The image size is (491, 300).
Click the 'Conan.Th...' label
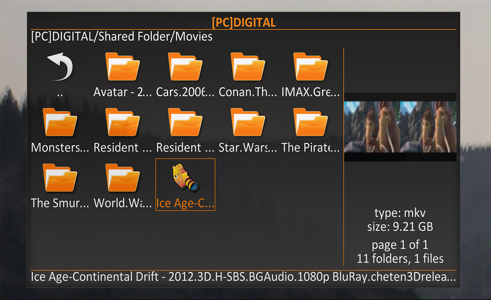pyautogui.click(x=248, y=92)
